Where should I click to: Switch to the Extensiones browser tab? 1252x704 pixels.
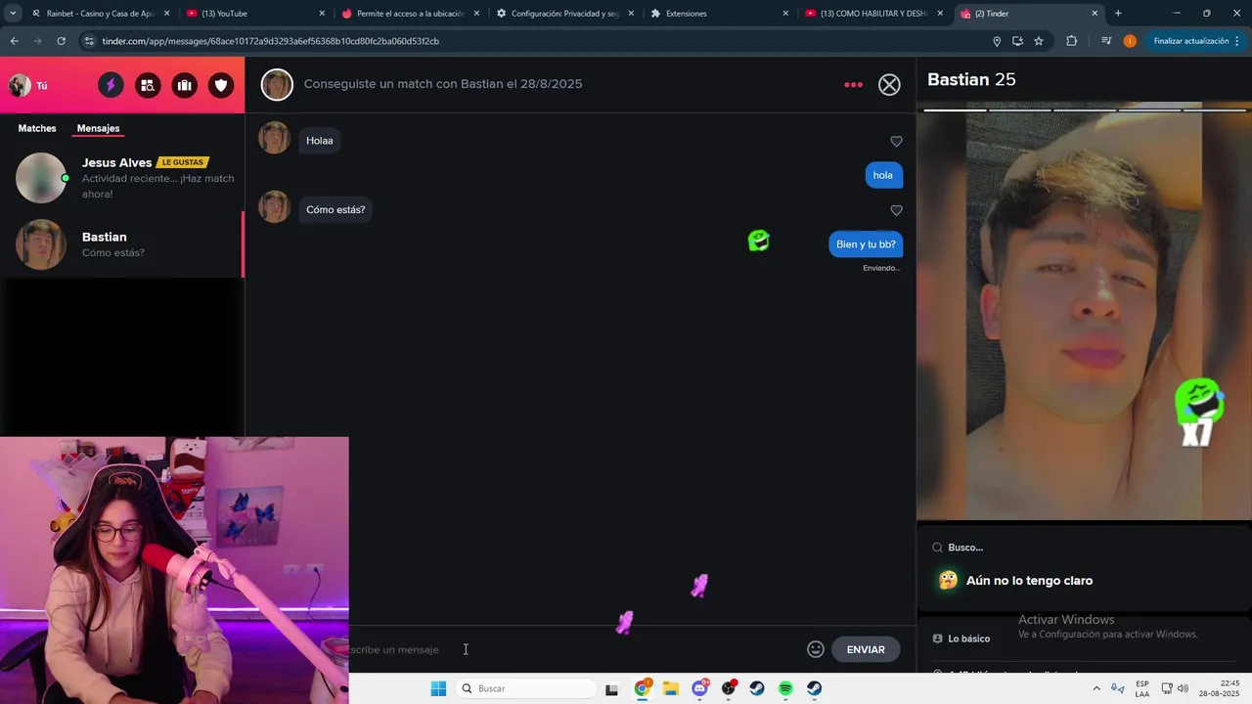coord(719,14)
